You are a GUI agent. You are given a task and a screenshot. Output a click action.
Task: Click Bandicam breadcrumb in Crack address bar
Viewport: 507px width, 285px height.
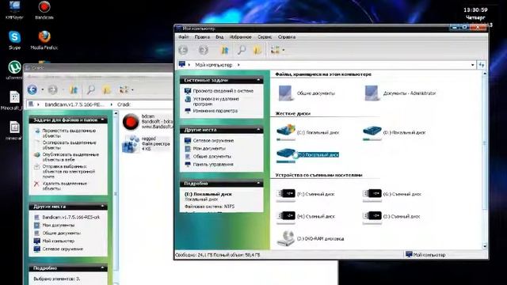(75, 104)
